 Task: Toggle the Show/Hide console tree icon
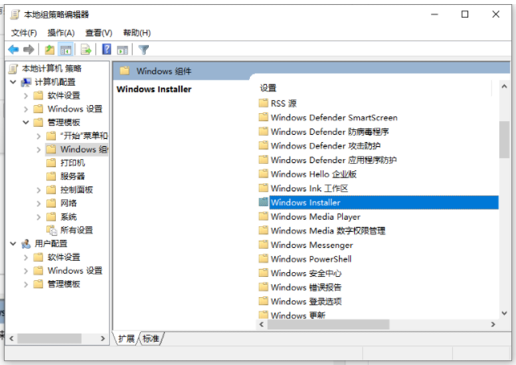pos(66,50)
